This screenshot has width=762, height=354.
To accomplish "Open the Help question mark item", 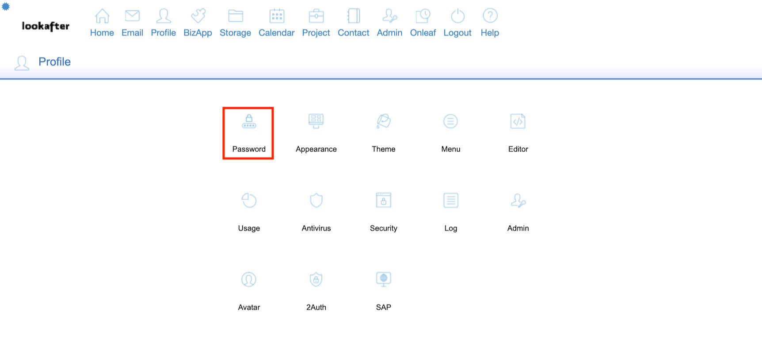I will (490, 23).
